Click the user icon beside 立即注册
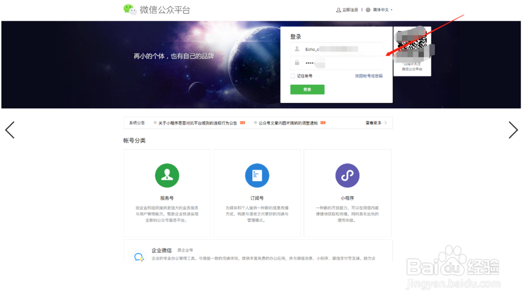Screen dimensions: 530x302 pos(338,10)
